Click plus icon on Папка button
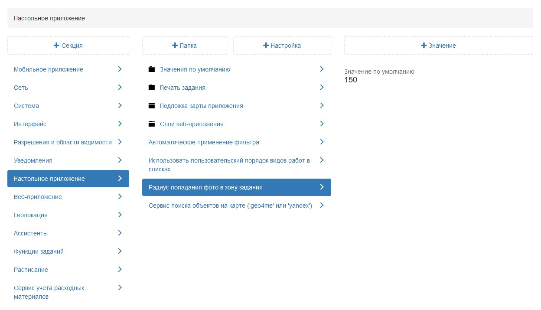The height and width of the screenshot is (310, 541). [175, 46]
